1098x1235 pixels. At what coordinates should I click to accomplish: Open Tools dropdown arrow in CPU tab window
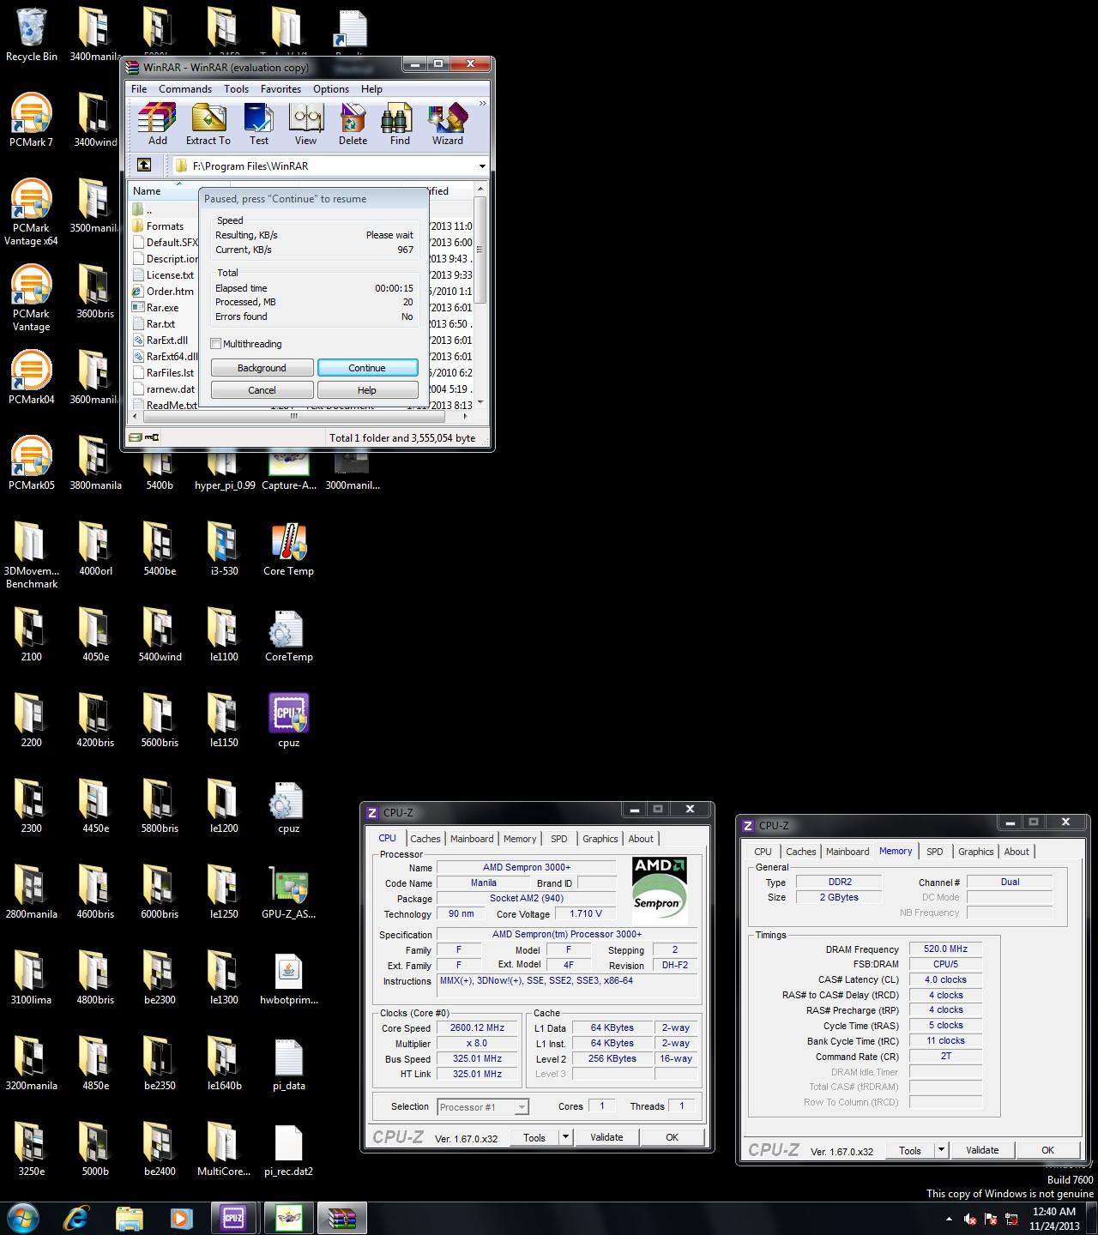(x=564, y=1137)
